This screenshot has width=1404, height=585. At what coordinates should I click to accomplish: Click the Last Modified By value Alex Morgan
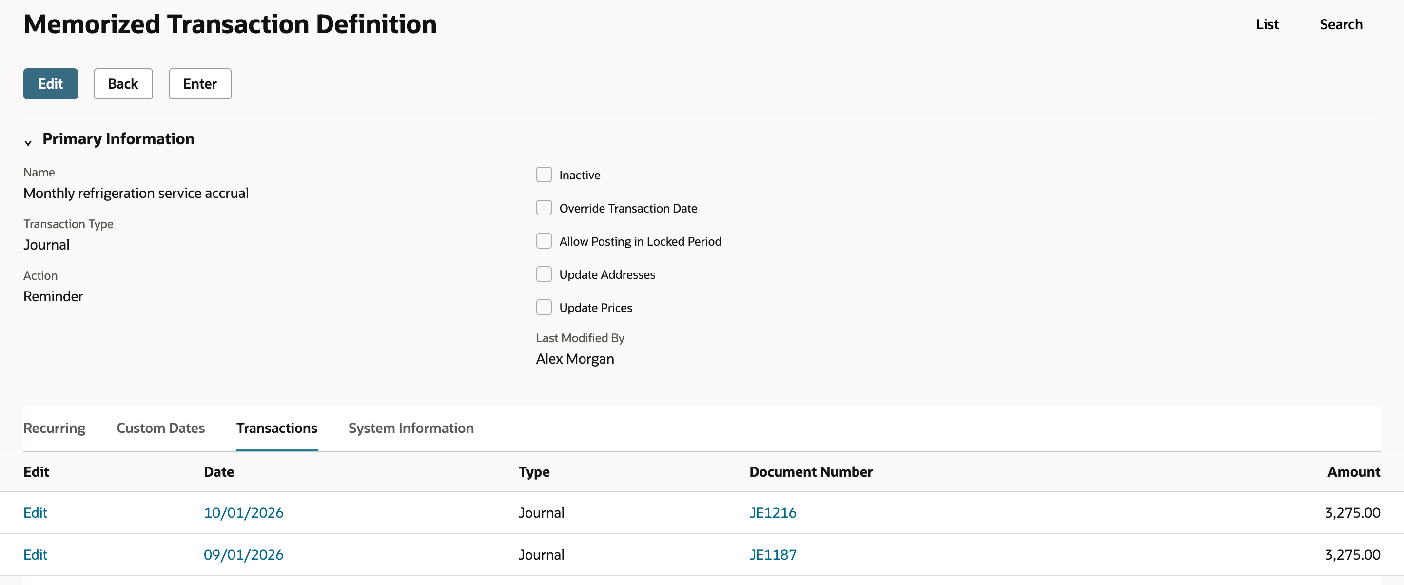click(x=575, y=359)
